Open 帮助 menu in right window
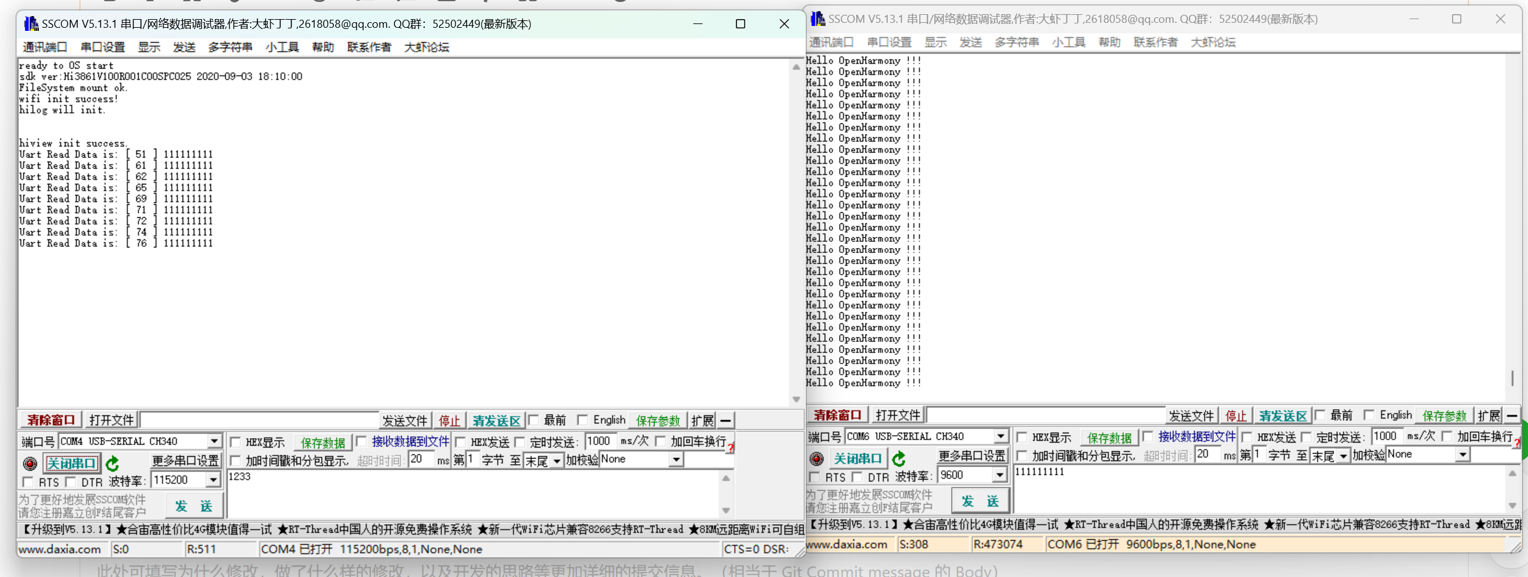This screenshot has width=1528, height=577. tap(1109, 42)
